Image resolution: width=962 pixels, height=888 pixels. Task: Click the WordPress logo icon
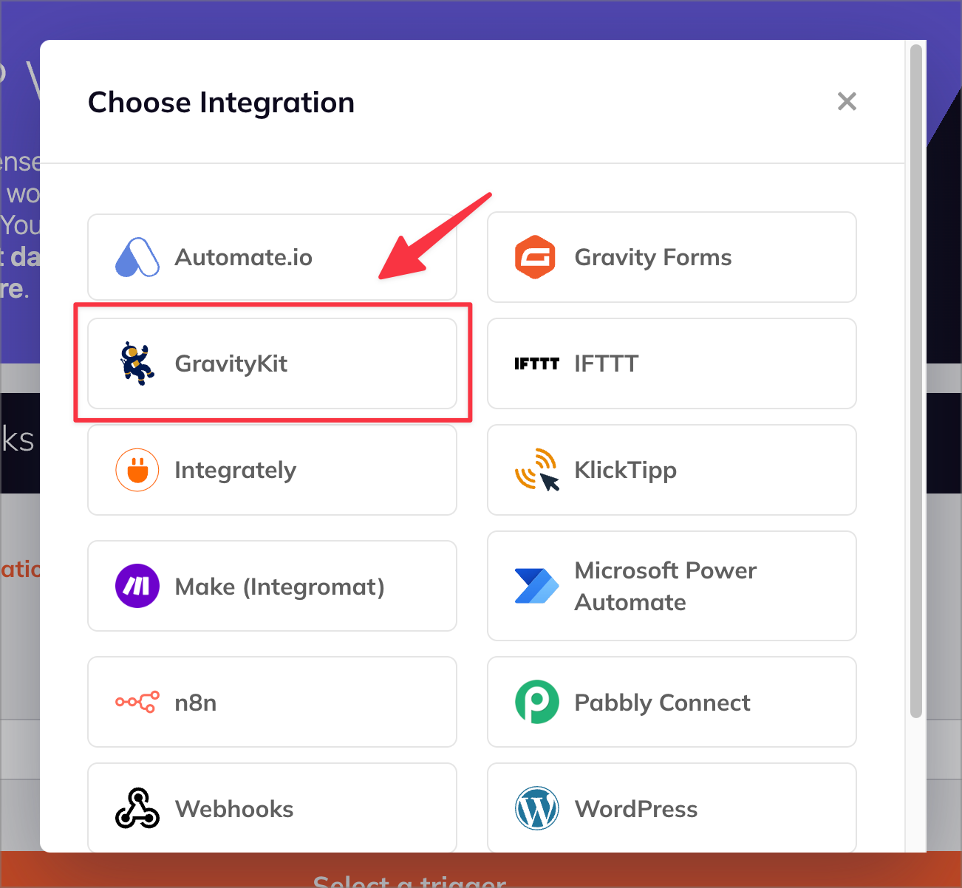coord(537,808)
